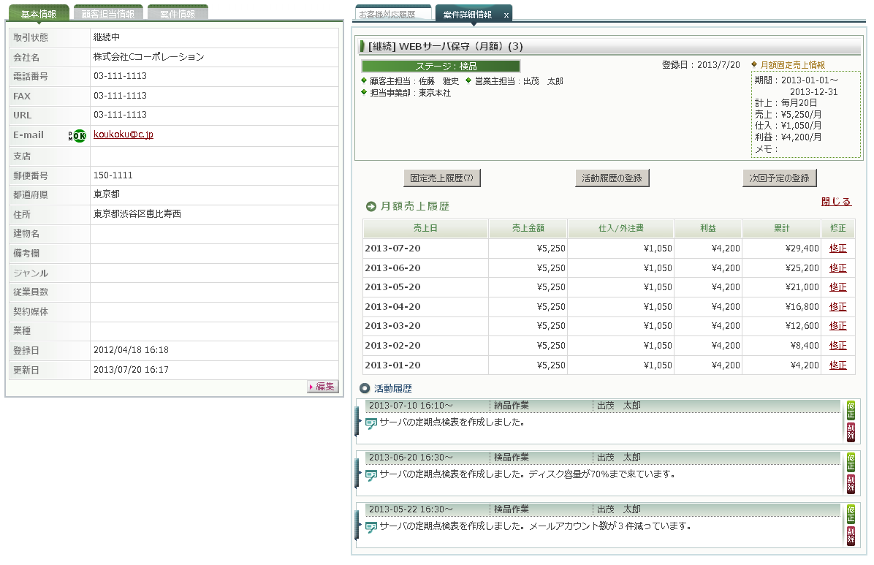874x565 pixels.
Task: Click edit icon for 2013-06-20 activity
Action: pyautogui.click(x=851, y=462)
